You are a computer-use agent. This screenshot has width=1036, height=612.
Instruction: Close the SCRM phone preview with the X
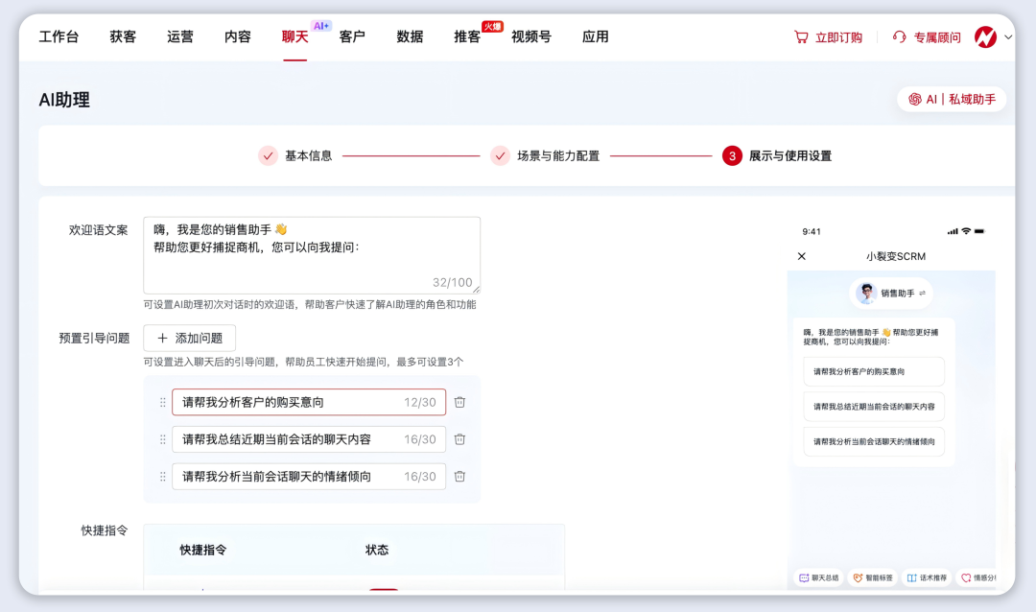pos(802,256)
